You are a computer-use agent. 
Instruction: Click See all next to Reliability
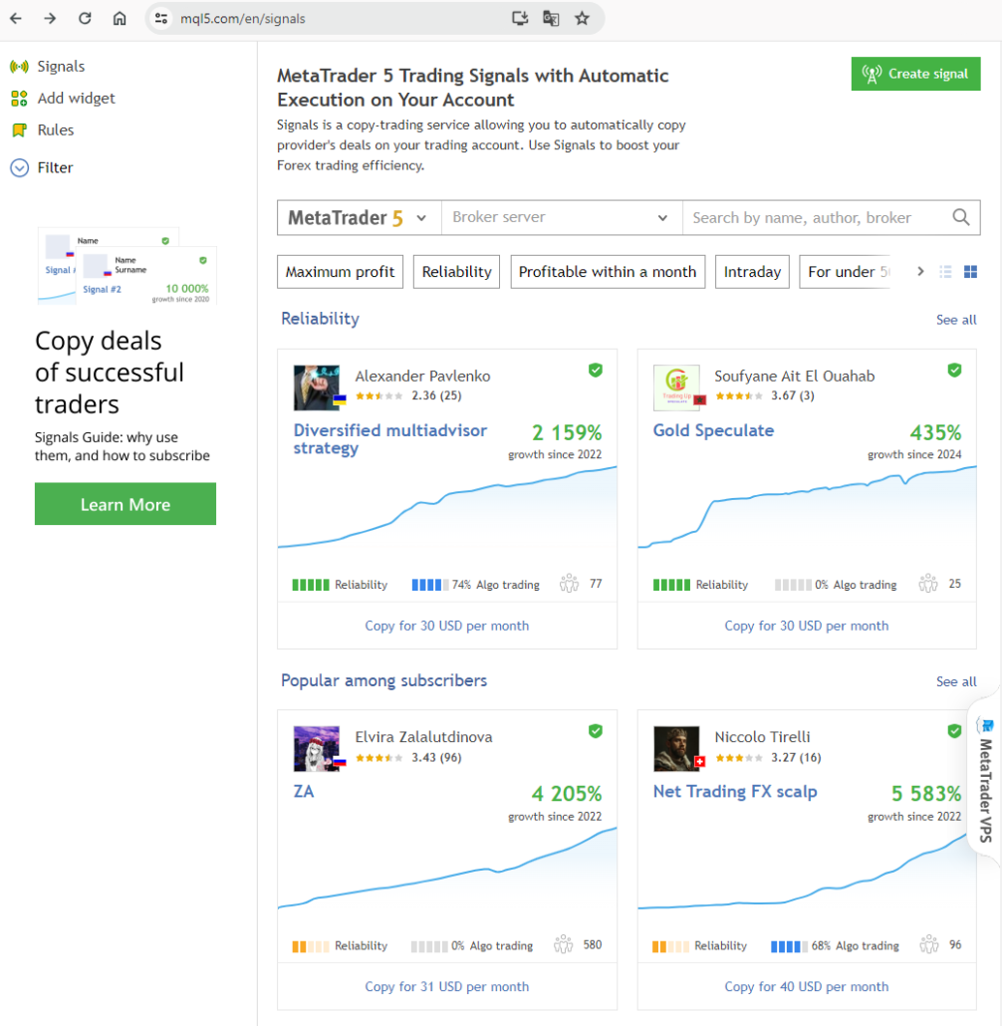[x=955, y=320]
